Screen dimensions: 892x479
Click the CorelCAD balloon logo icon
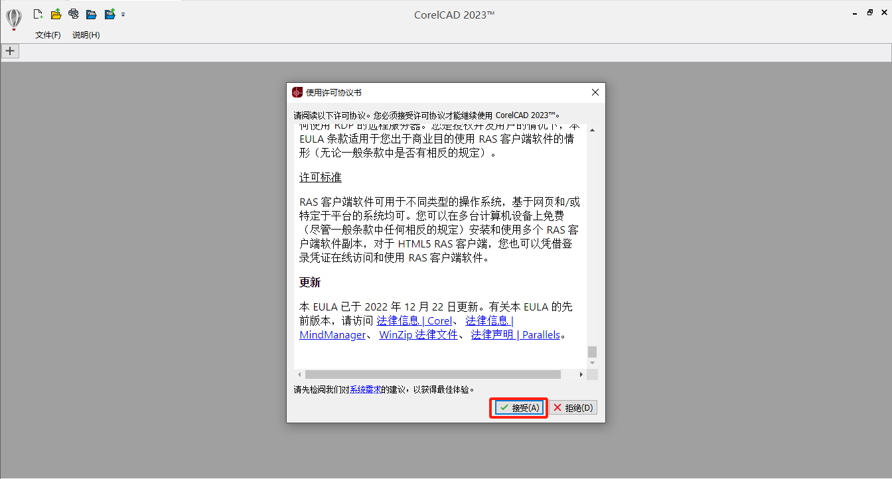coord(13,19)
